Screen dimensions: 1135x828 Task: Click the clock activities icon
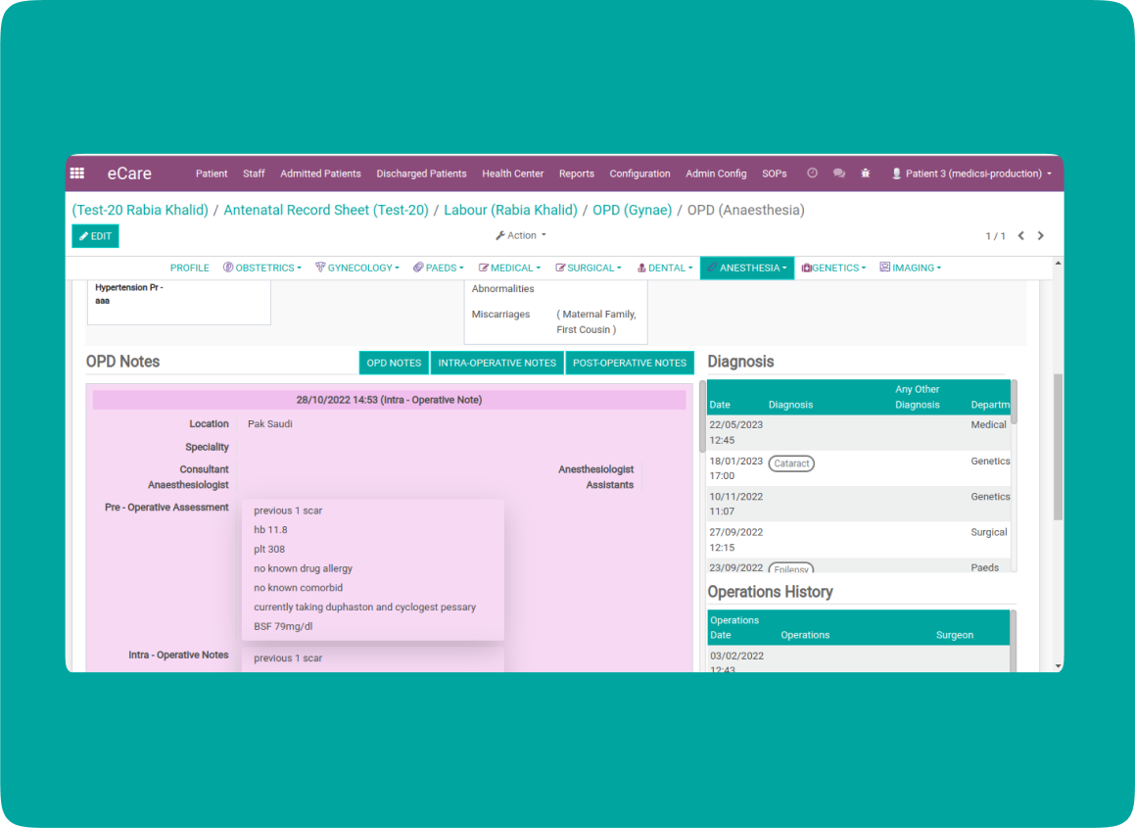coord(812,173)
